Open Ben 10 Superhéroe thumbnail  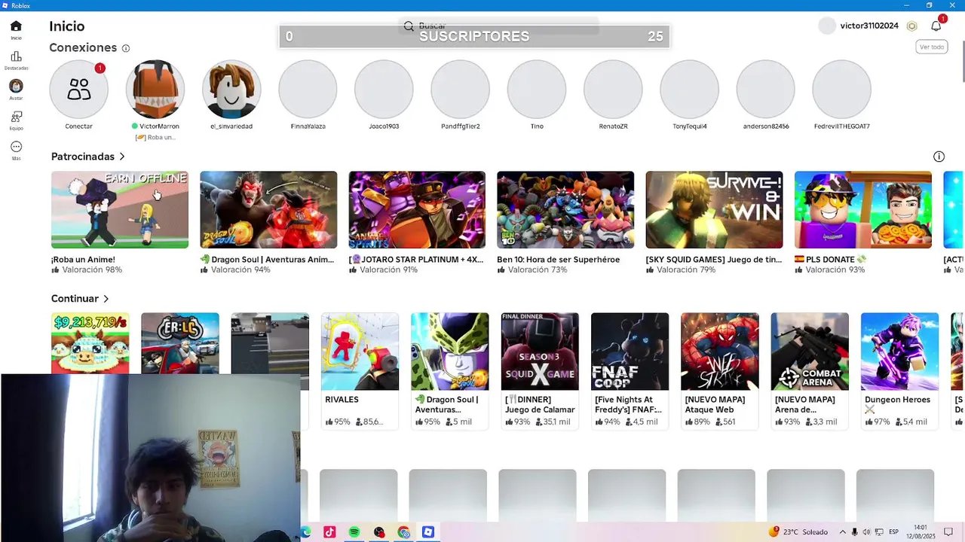[565, 210]
